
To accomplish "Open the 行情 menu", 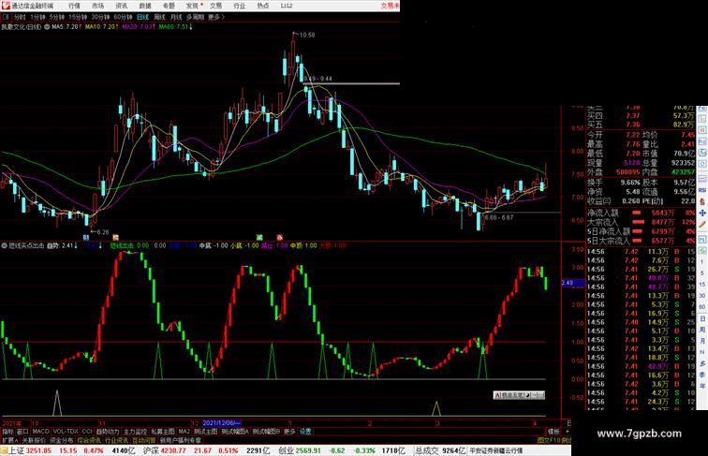I will (74, 6).
